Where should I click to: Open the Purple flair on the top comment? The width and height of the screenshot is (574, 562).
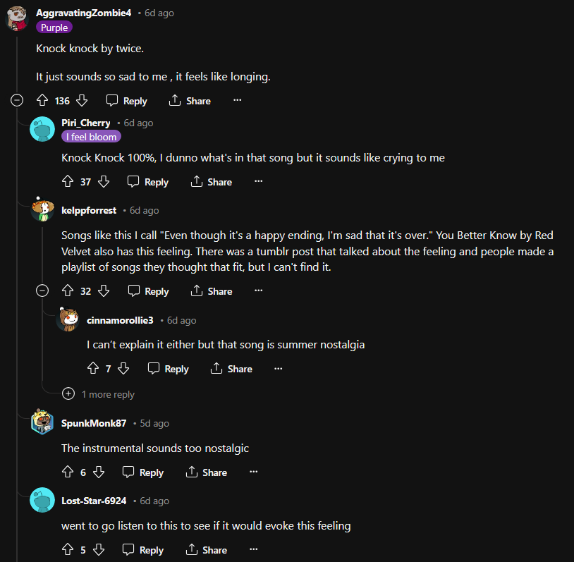[54, 27]
